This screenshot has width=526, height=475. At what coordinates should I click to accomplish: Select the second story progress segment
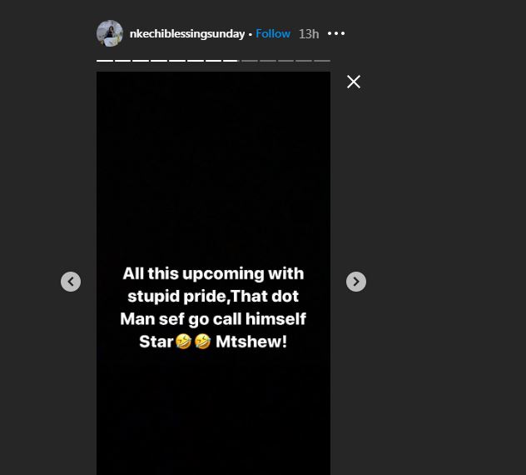click(122, 61)
